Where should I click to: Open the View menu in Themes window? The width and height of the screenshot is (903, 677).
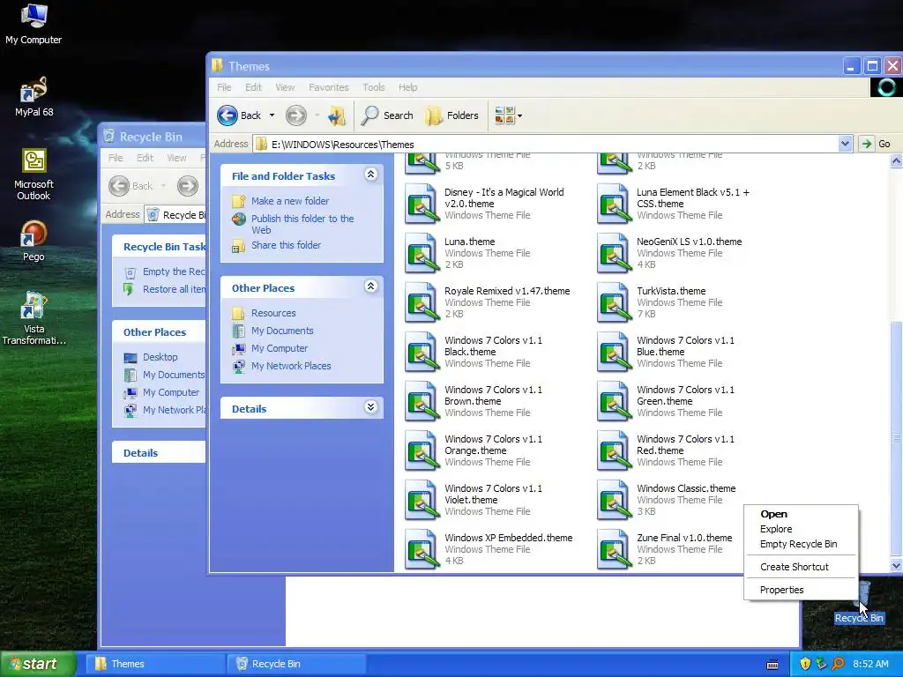coord(285,87)
